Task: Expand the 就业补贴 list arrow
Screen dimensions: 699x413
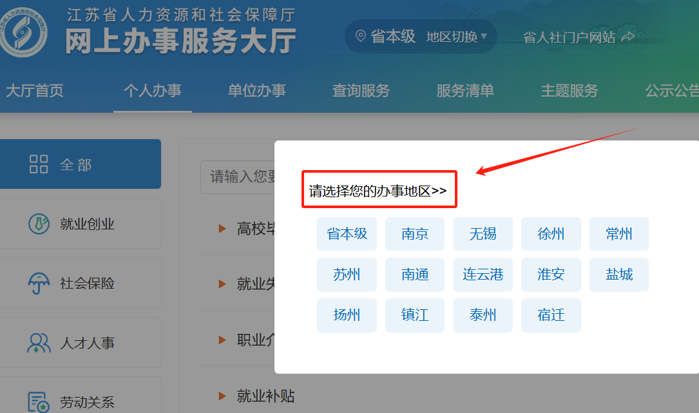Action: point(222,396)
